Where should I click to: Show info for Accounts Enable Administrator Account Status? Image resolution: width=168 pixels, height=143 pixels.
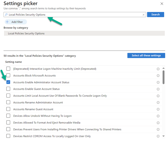pyautogui.click(x=158, y=82)
